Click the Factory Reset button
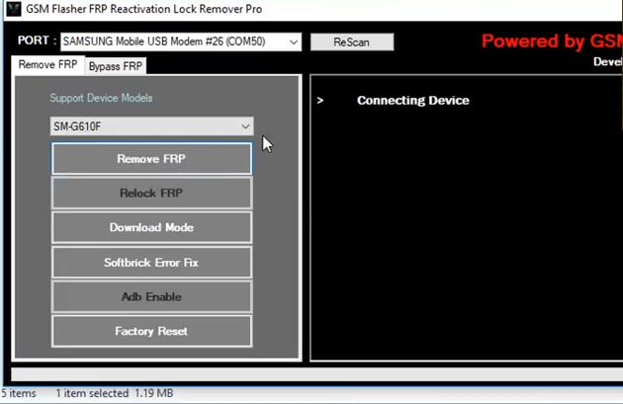 point(151,331)
